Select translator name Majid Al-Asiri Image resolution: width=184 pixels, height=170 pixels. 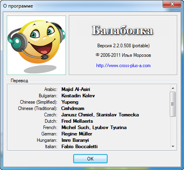pos(76,89)
